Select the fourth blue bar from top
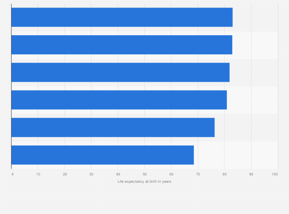Image resolution: width=289 pixels, height=214 pixels. [119, 100]
